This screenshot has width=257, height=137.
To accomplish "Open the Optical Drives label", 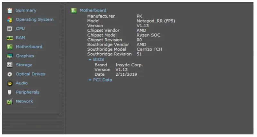I will pyautogui.click(x=31, y=74).
